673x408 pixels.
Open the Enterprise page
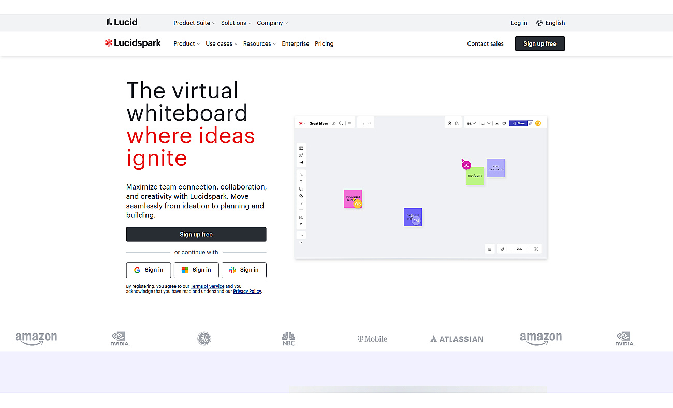[x=296, y=43]
